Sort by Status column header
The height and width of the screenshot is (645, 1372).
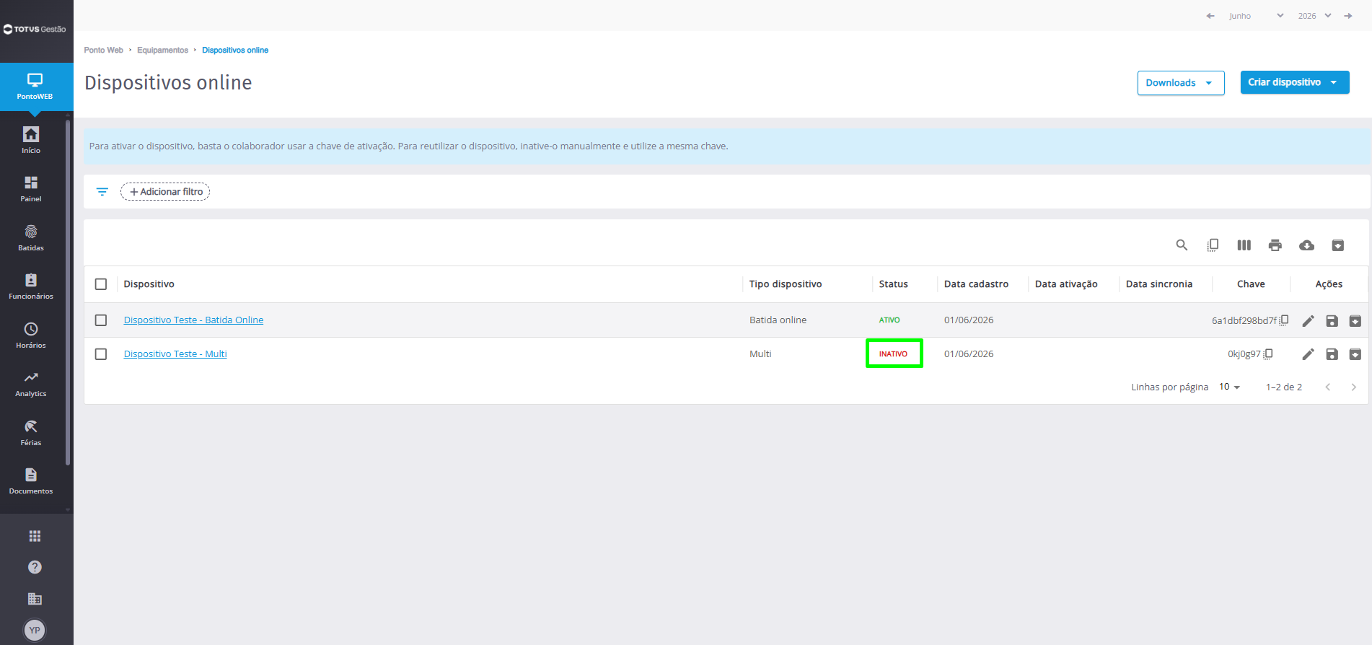pos(893,284)
